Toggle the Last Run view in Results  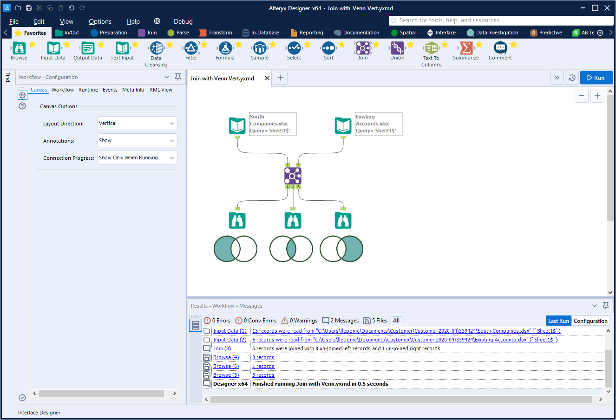point(558,321)
